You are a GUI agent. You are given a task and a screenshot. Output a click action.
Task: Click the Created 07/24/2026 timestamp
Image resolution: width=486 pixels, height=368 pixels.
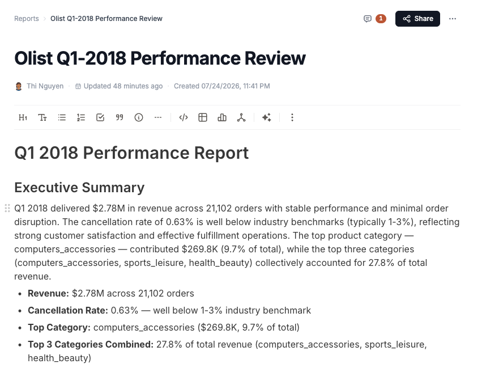pos(221,86)
